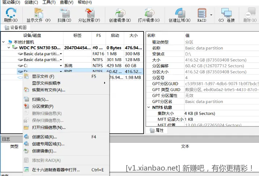Click the 2047D4454... disk label cell
The width and height of the screenshot is (259, 176).
(77, 48)
